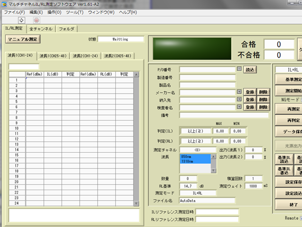Switch to the 全チャンネル tab

(41, 29)
